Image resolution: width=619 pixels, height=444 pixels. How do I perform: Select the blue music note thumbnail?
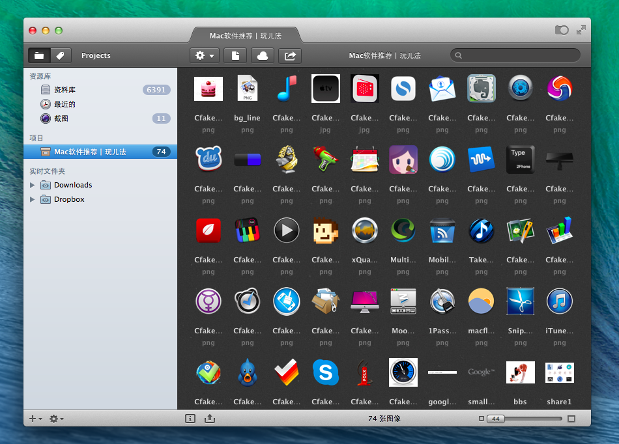click(287, 89)
